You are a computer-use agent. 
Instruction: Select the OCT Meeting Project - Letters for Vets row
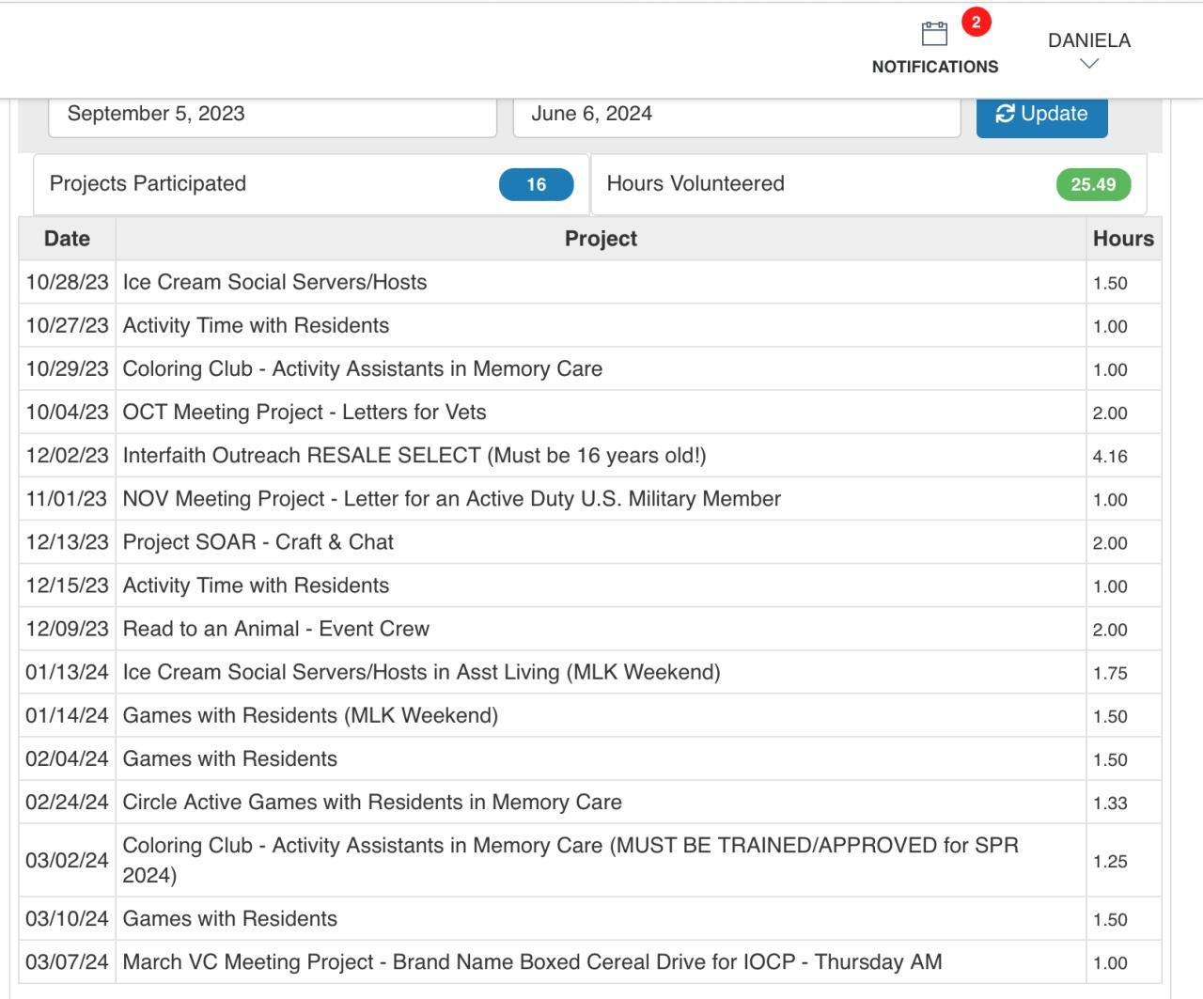(305, 412)
